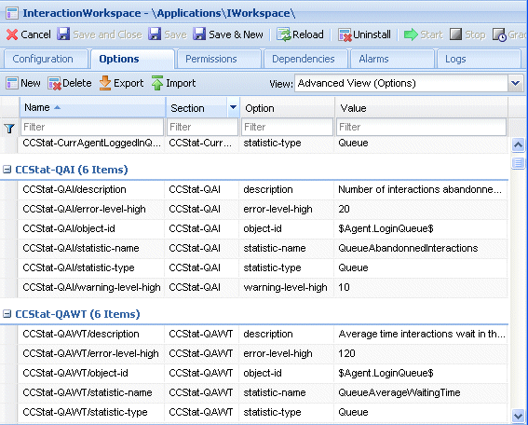Click the Value column filter field
This screenshot has height=425, width=528.
coord(421,127)
